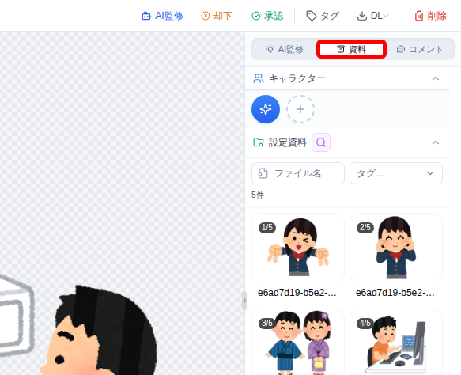Image resolution: width=461 pixels, height=375 pixels.
Task: Click the purple search icon beside 設定資料
Action: 321,142
